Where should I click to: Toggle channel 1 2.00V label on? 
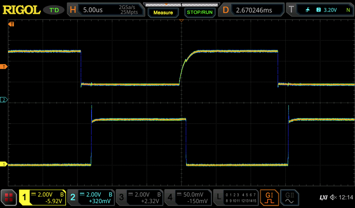43,197
